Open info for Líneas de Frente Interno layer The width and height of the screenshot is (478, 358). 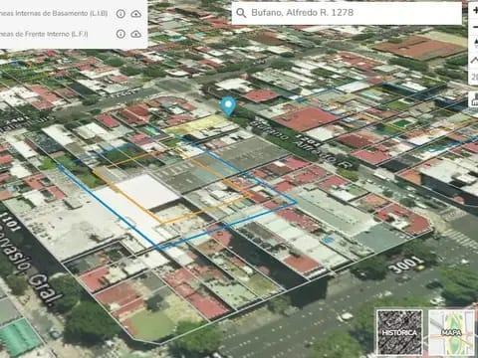pyautogui.click(x=120, y=34)
